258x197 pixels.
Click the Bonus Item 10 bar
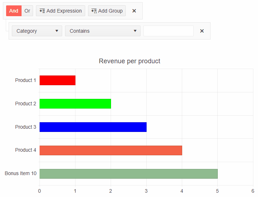point(129,174)
